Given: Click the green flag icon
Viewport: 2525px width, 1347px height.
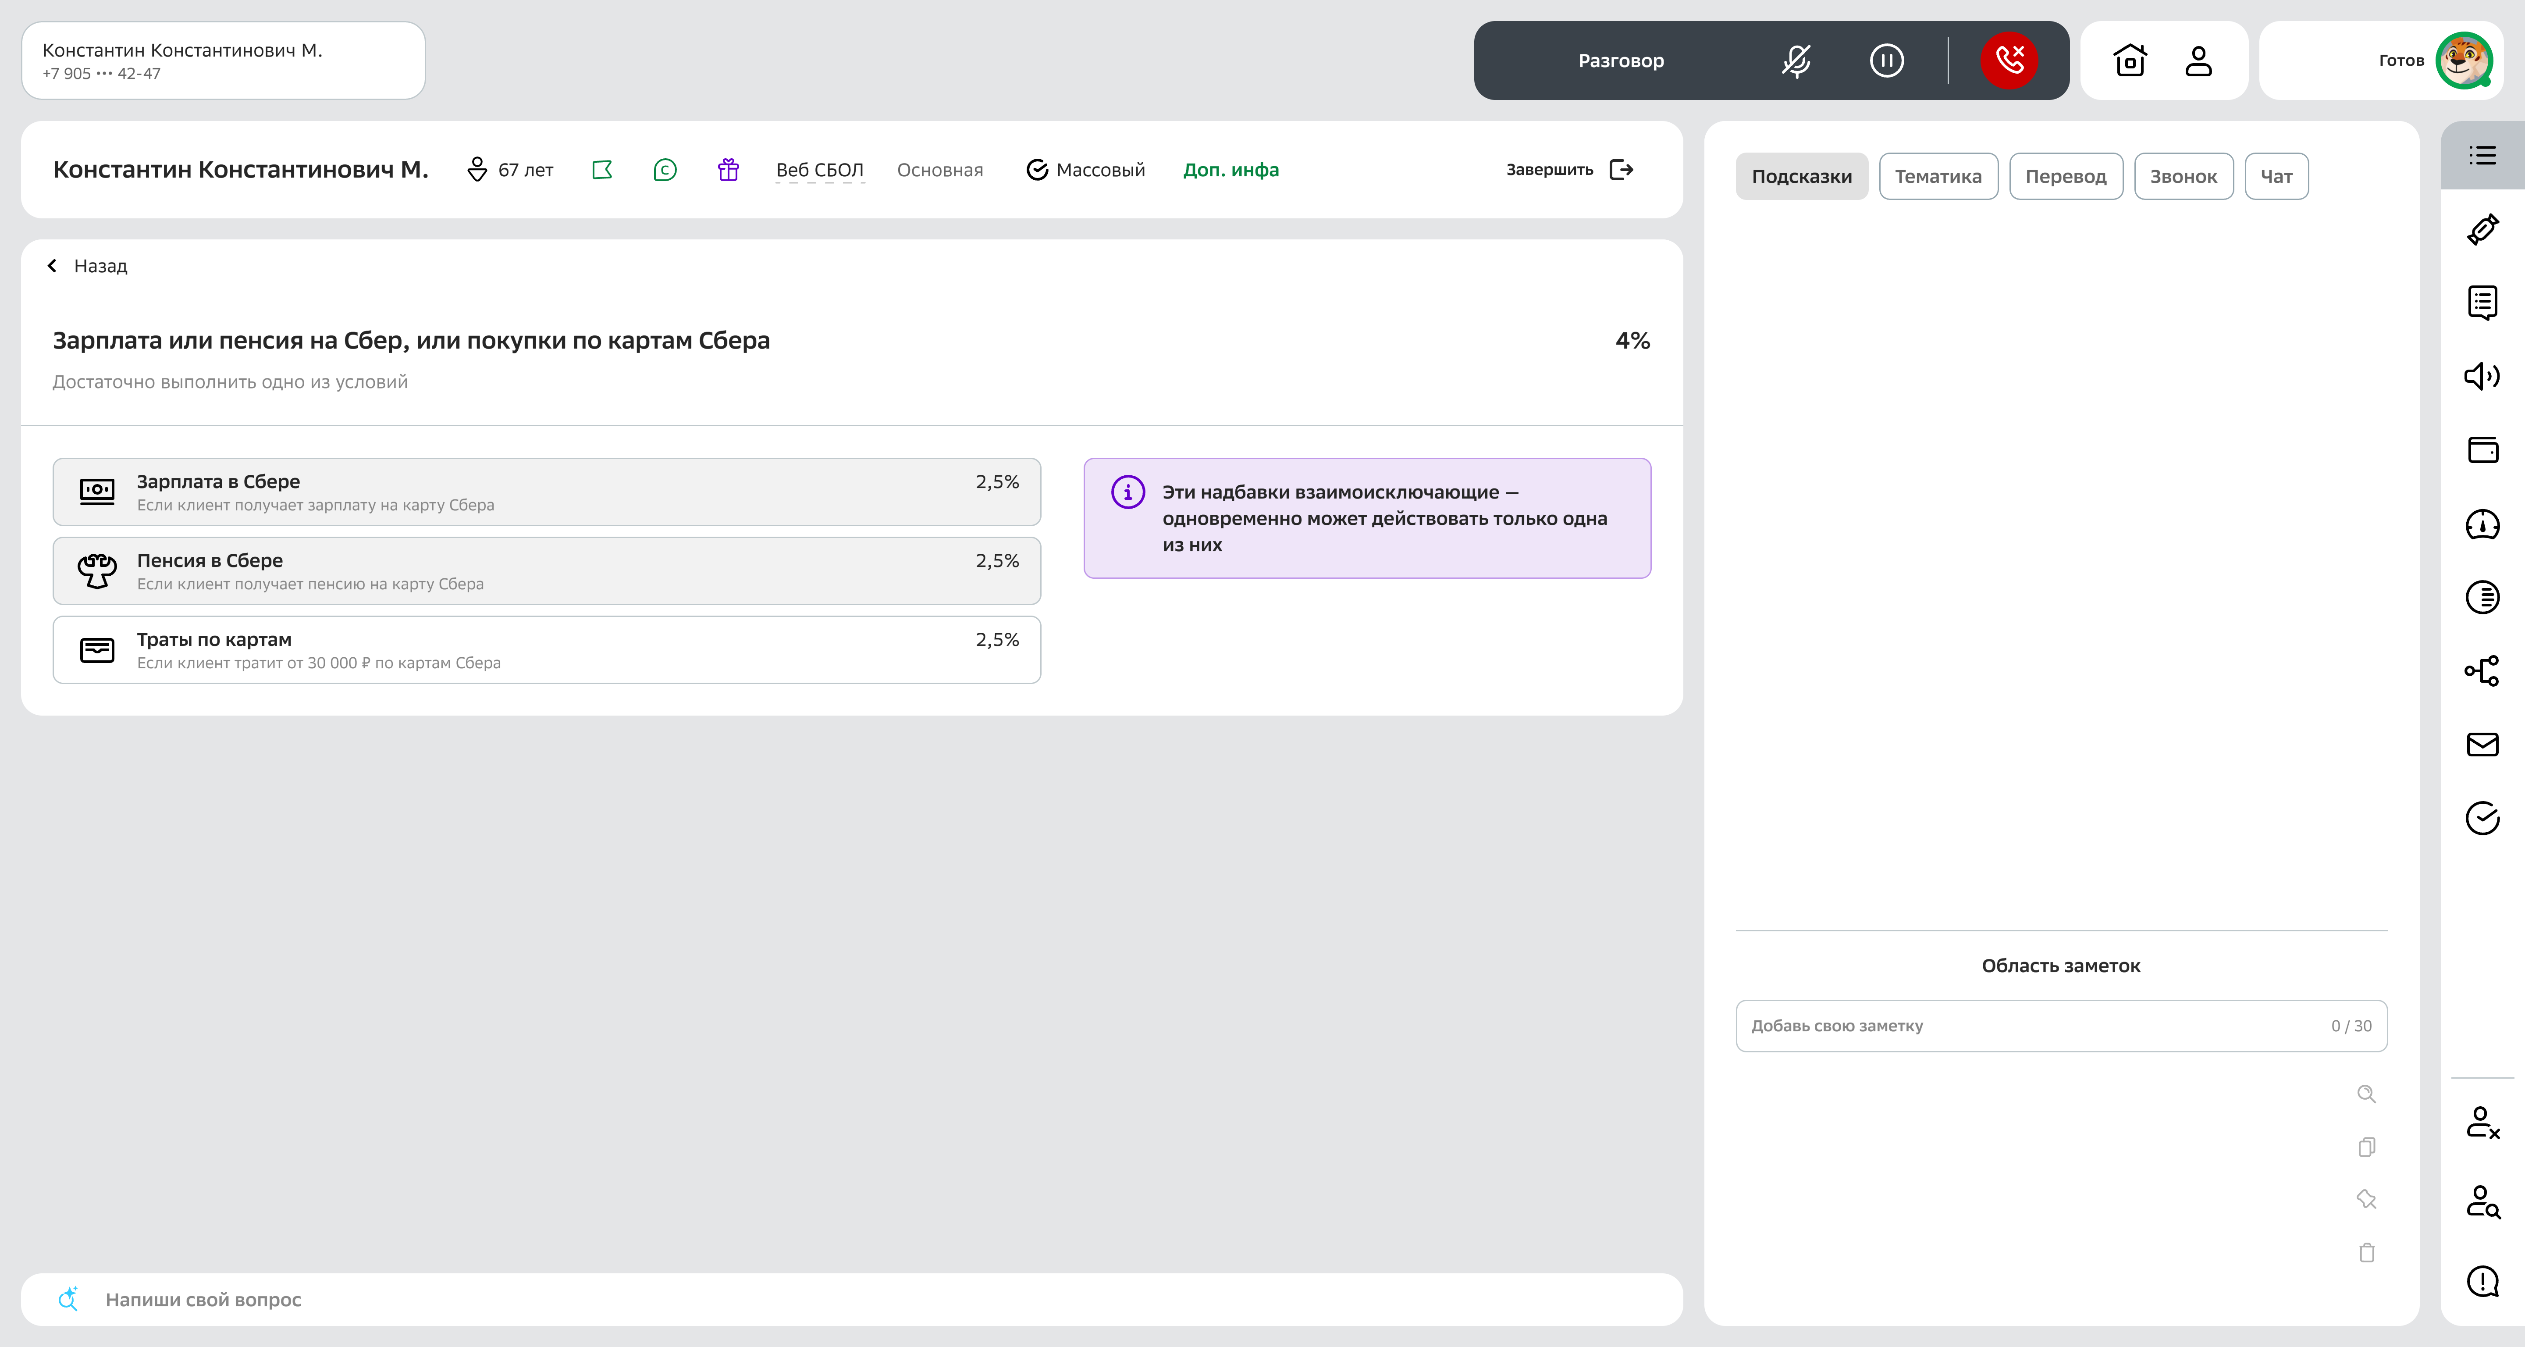Looking at the screenshot, I should (x=602, y=171).
